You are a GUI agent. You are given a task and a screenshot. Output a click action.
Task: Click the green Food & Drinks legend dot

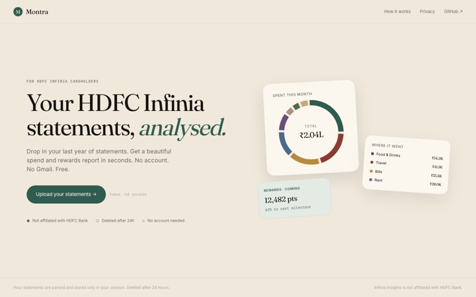372,154
